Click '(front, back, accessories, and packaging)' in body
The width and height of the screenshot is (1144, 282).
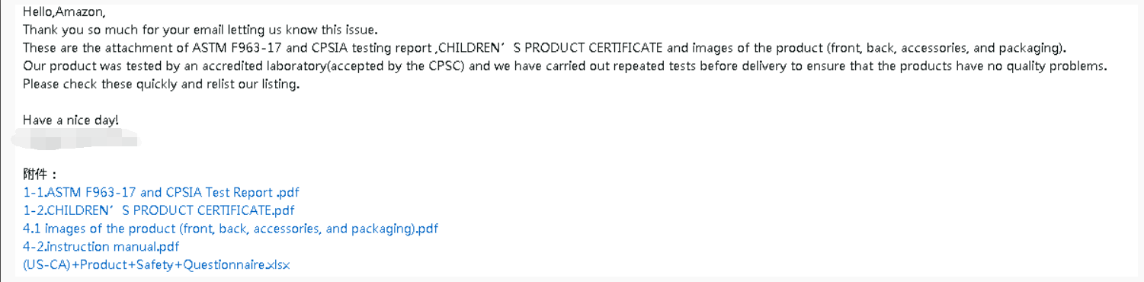point(945,48)
